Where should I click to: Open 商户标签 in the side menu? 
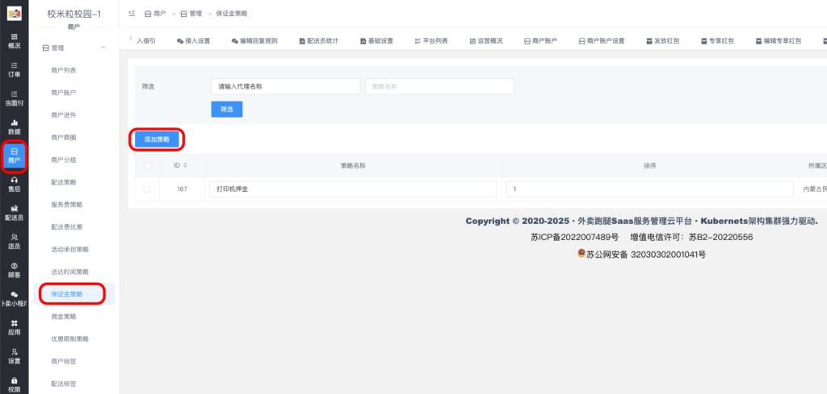(x=63, y=362)
